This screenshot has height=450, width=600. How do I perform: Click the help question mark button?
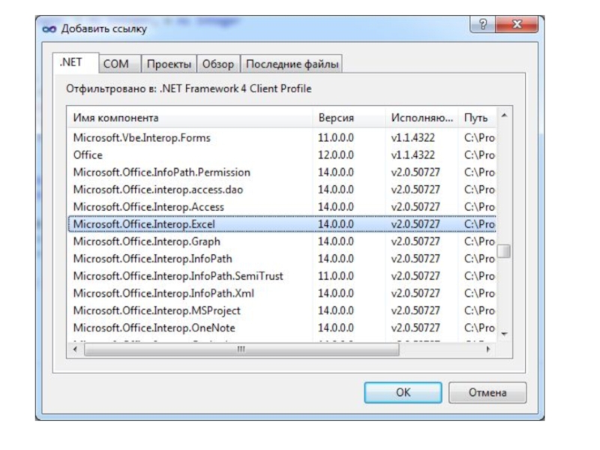click(x=485, y=26)
